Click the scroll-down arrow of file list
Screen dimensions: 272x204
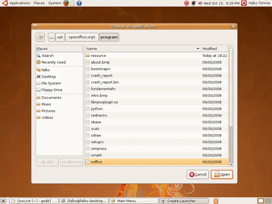coord(231,165)
